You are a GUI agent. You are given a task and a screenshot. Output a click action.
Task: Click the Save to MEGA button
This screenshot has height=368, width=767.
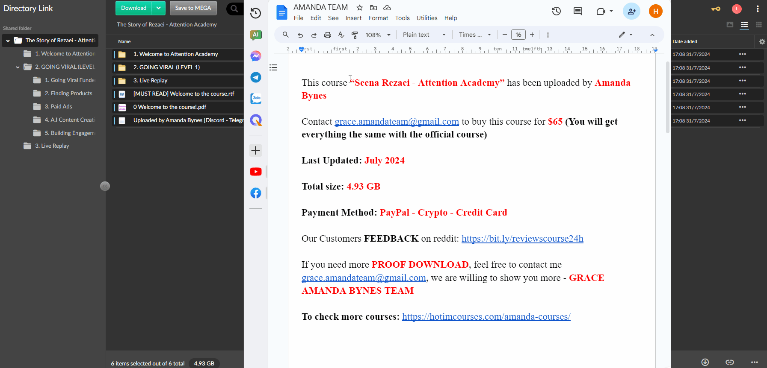193,8
